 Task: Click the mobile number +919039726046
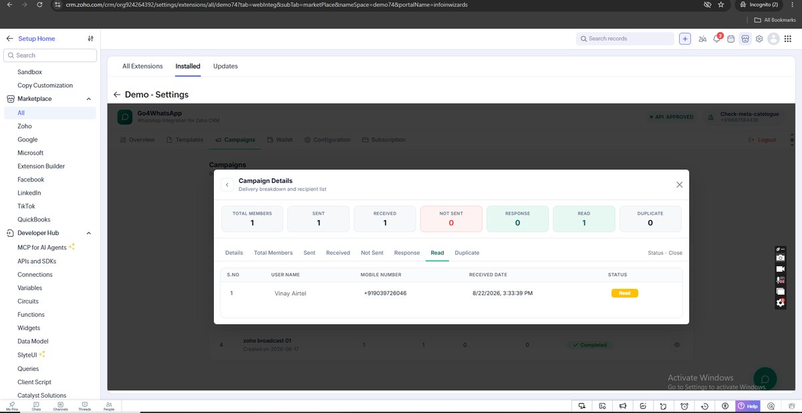385,293
